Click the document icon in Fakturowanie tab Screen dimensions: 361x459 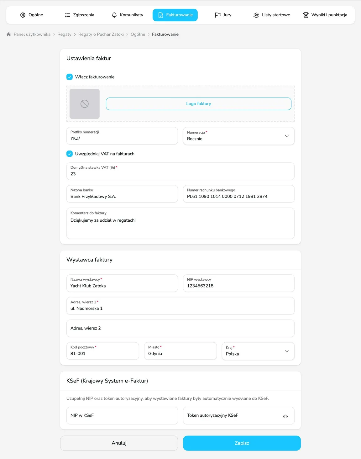[x=161, y=15]
